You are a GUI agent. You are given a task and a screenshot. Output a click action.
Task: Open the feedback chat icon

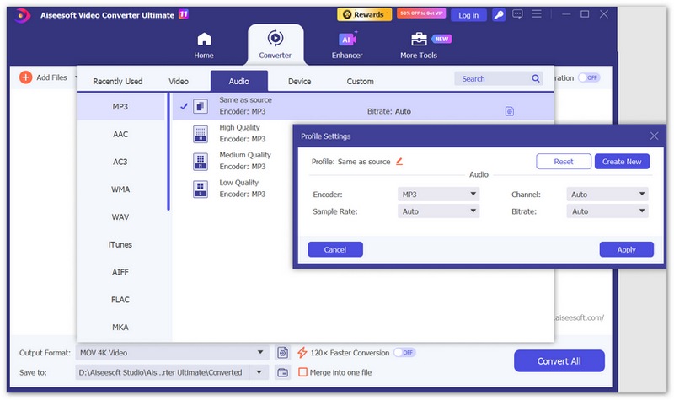point(517,14)
